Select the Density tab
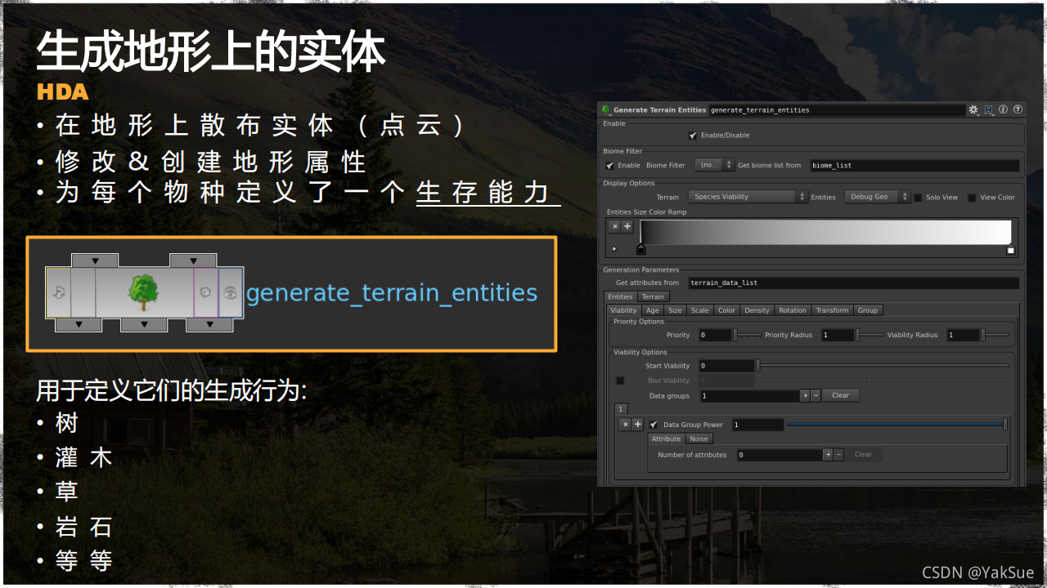The width and height of the screenshot is (1047, 588). (x=757, y=310)
